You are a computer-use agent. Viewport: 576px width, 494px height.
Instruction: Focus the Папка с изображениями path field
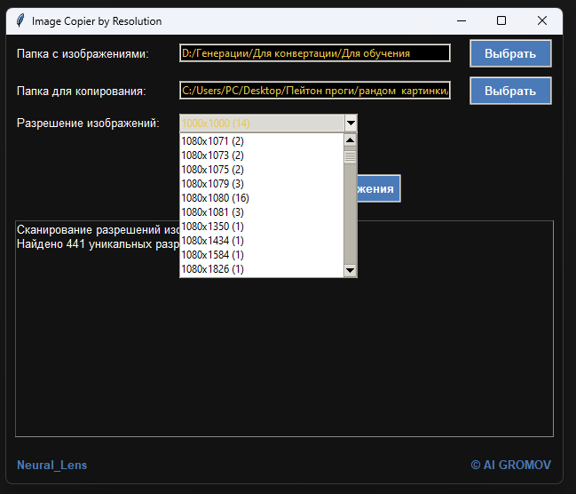315,53
